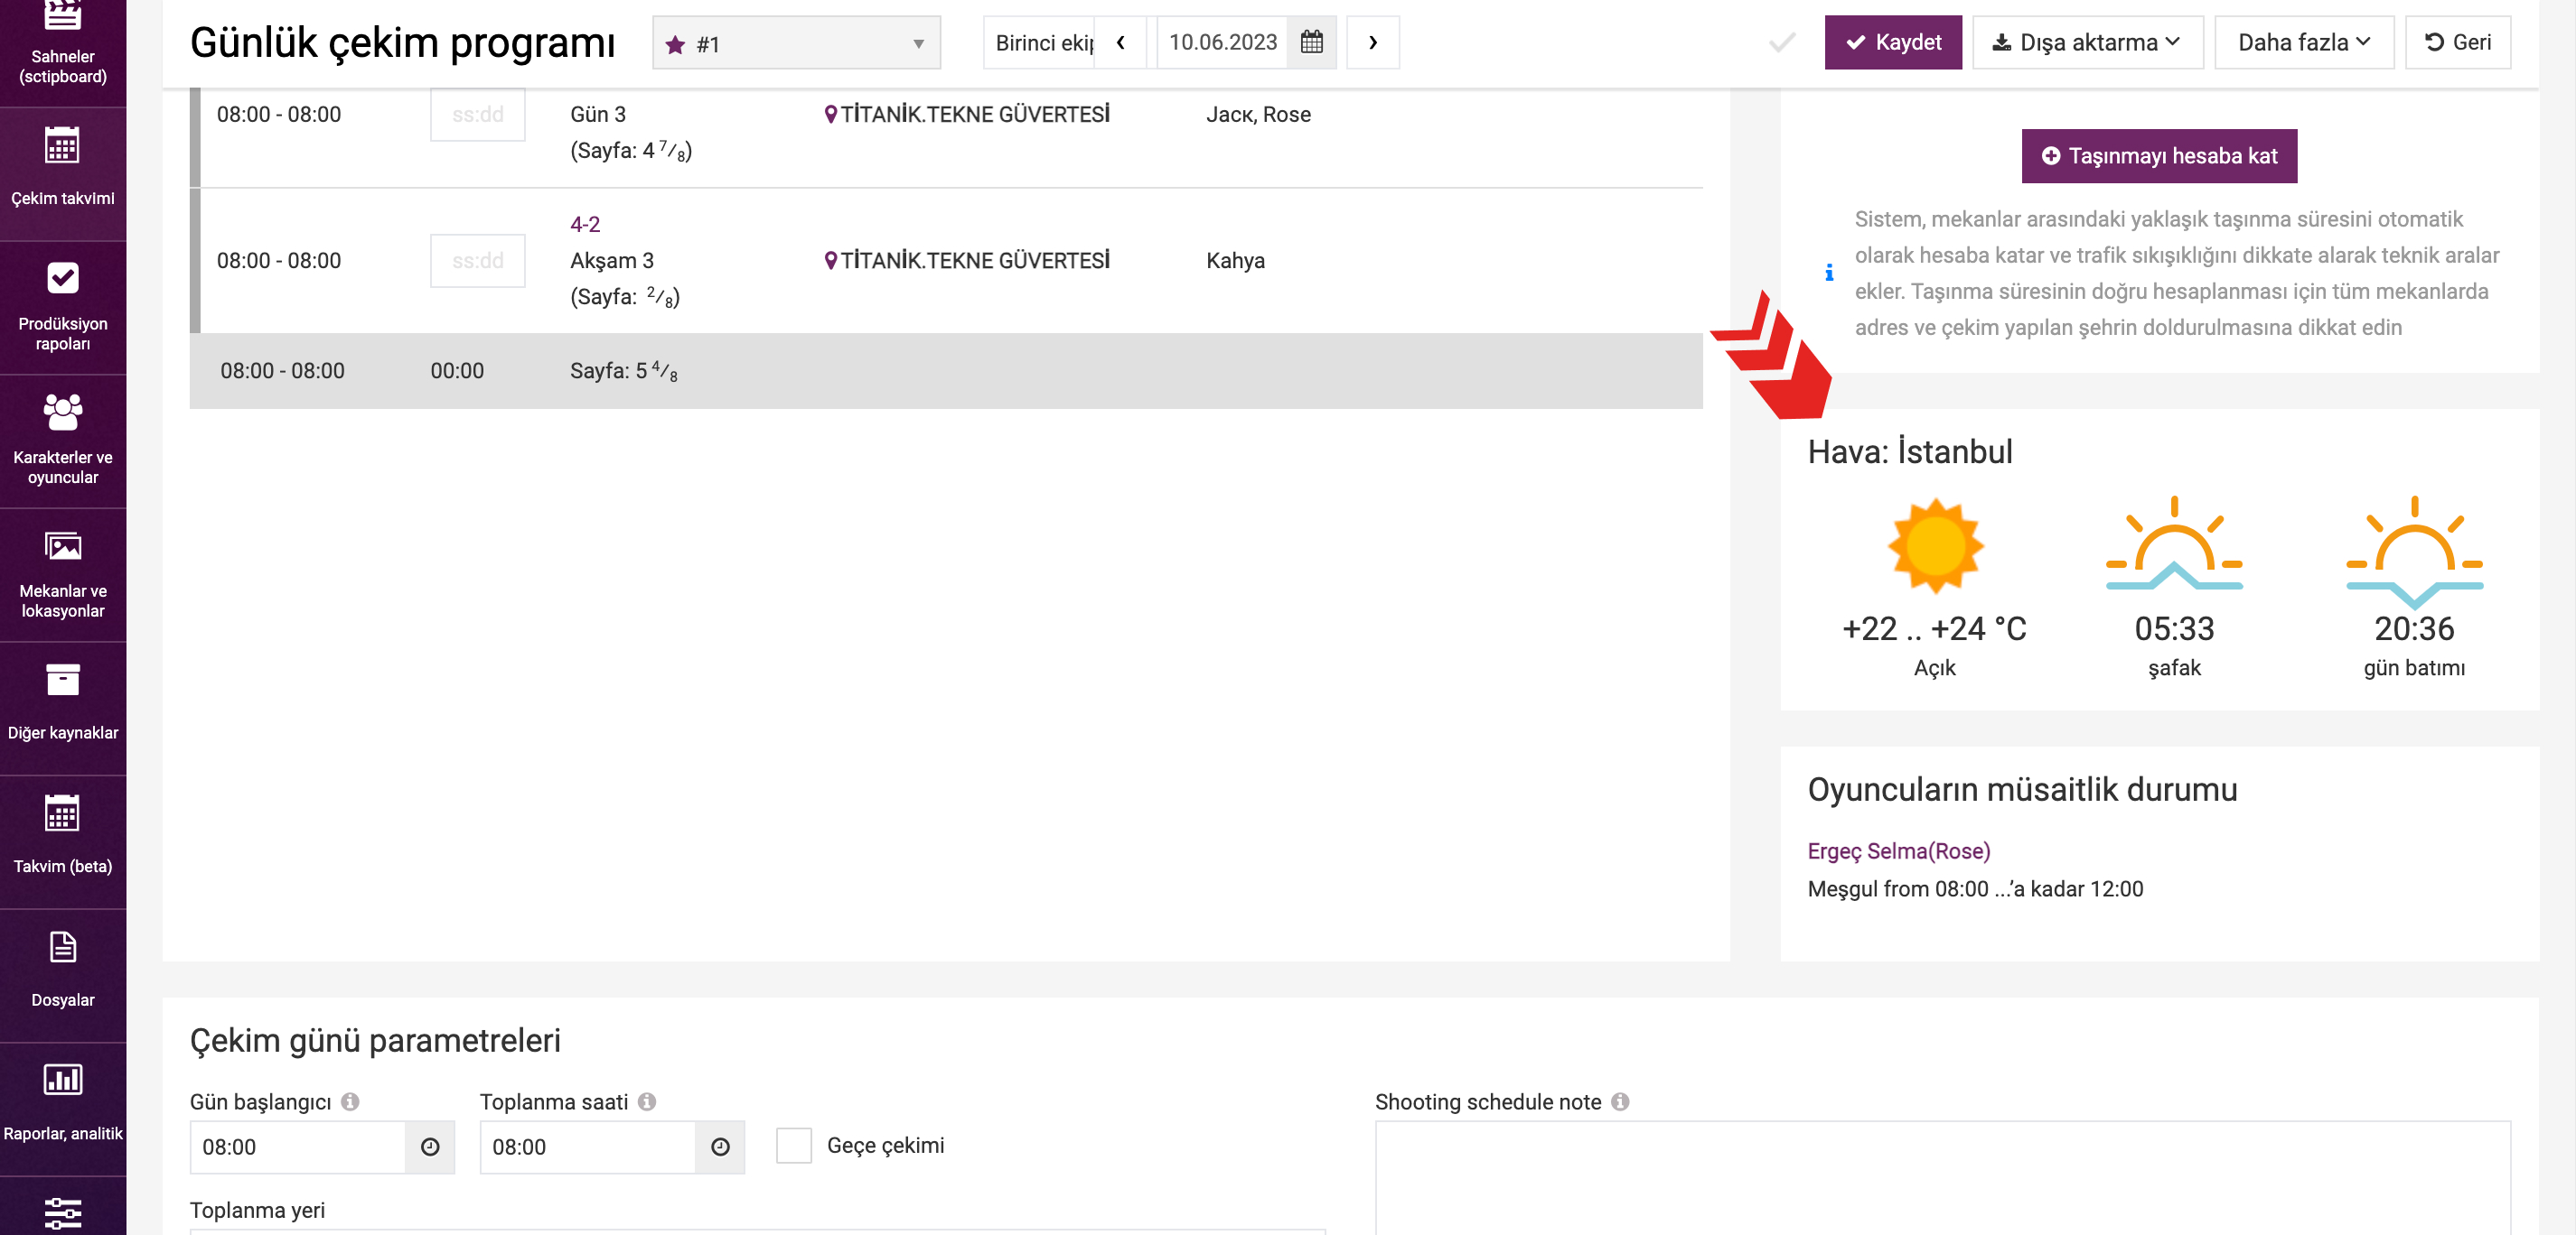Click clock icon for Gün başlangıcı
2576x1235 pixels.
[430, 1147]
